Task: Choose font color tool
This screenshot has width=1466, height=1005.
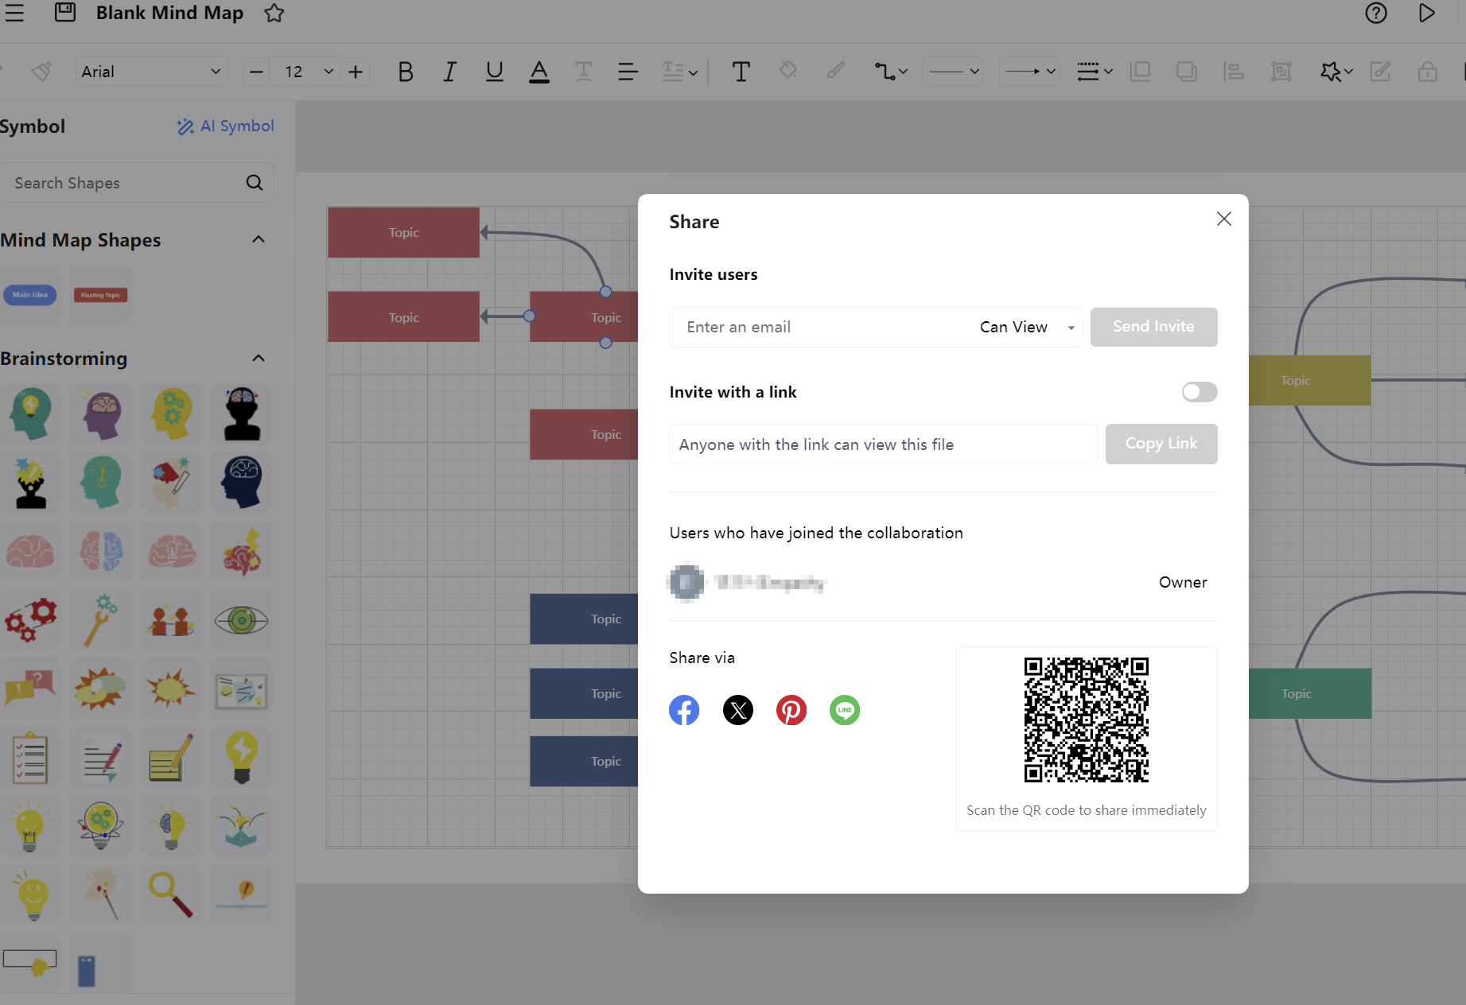Action: [x=539, y=72]
